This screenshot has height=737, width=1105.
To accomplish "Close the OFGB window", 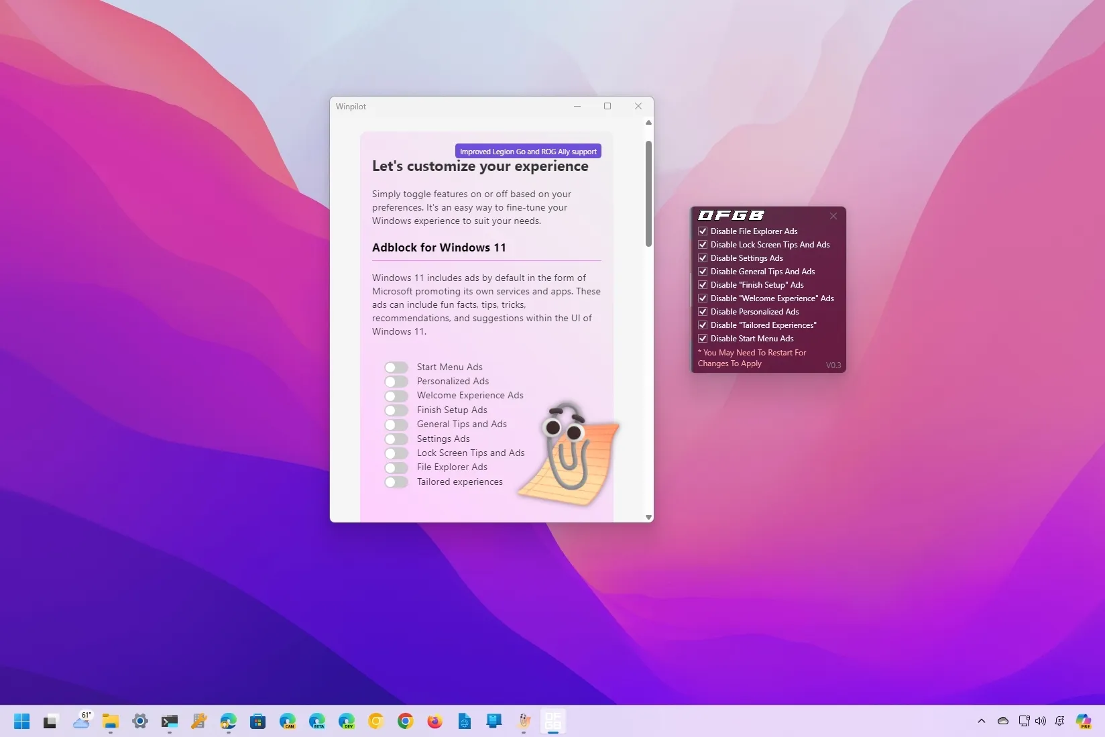I will [833, 216].
